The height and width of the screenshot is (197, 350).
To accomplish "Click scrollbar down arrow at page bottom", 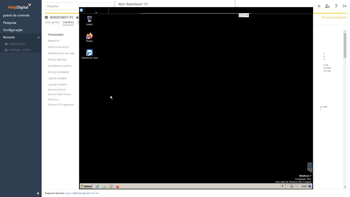I will 345,187.
